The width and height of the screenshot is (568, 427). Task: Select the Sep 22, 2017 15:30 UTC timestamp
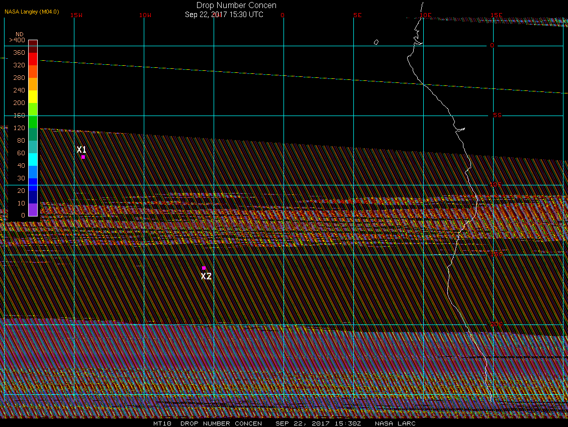coord(224,15)
